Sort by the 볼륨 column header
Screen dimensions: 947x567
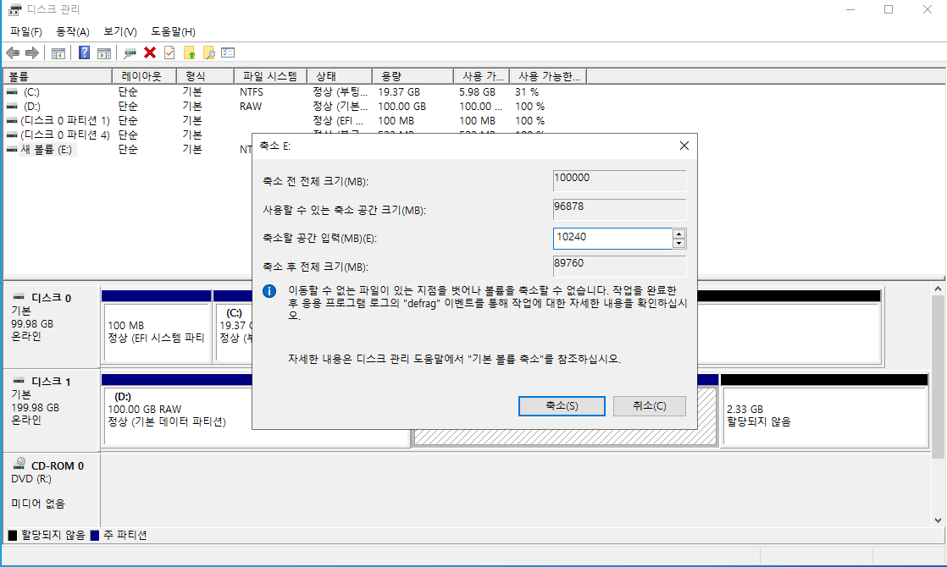[58, 77]
